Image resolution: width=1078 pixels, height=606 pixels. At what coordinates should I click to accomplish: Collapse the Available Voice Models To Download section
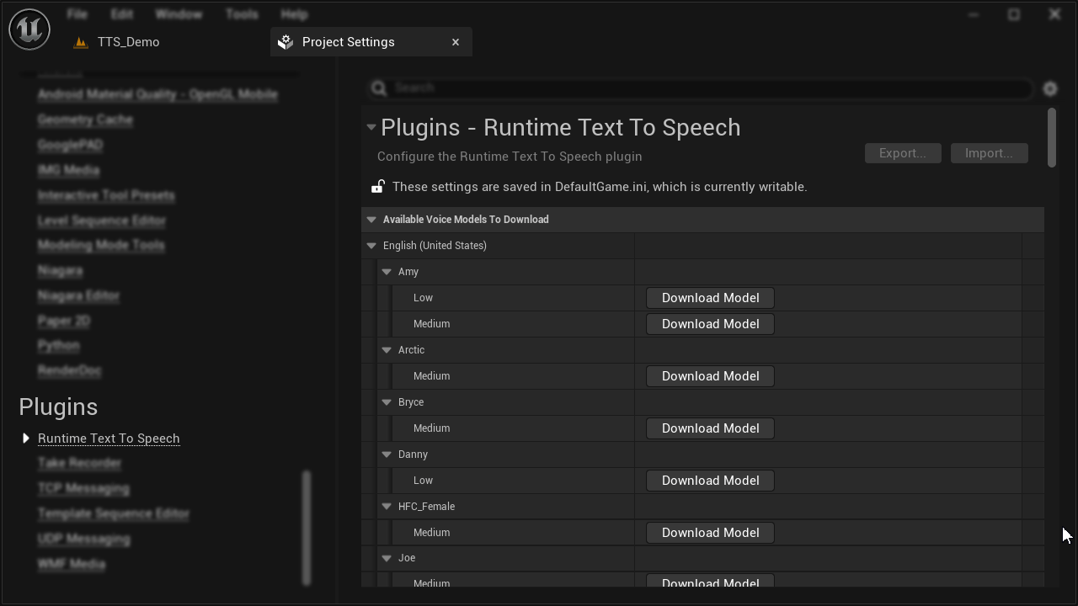371,220
